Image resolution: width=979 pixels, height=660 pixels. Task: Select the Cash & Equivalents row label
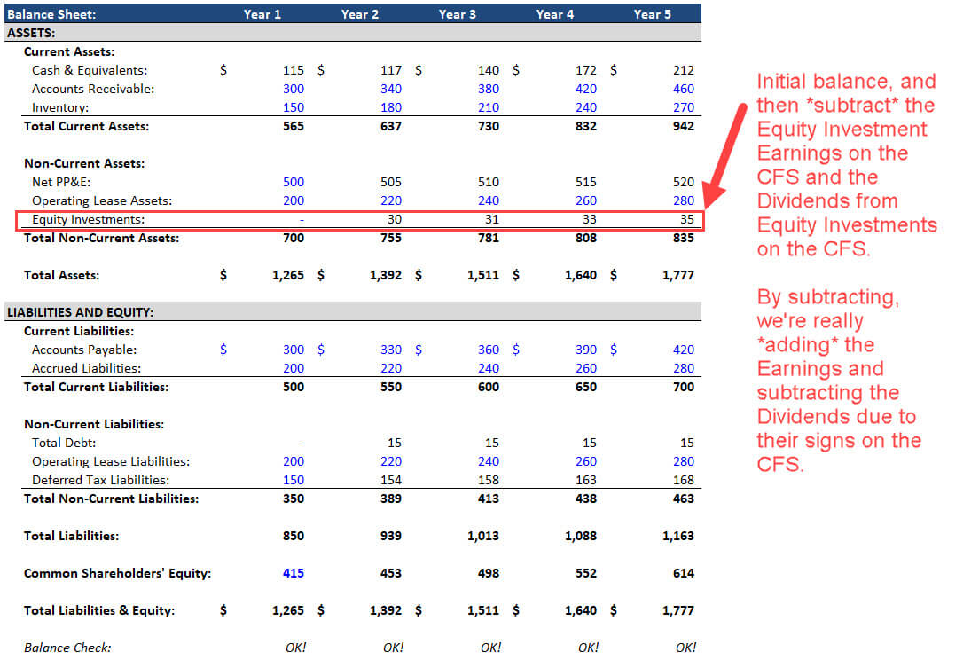pyautogui.click(x=90, y=70)
